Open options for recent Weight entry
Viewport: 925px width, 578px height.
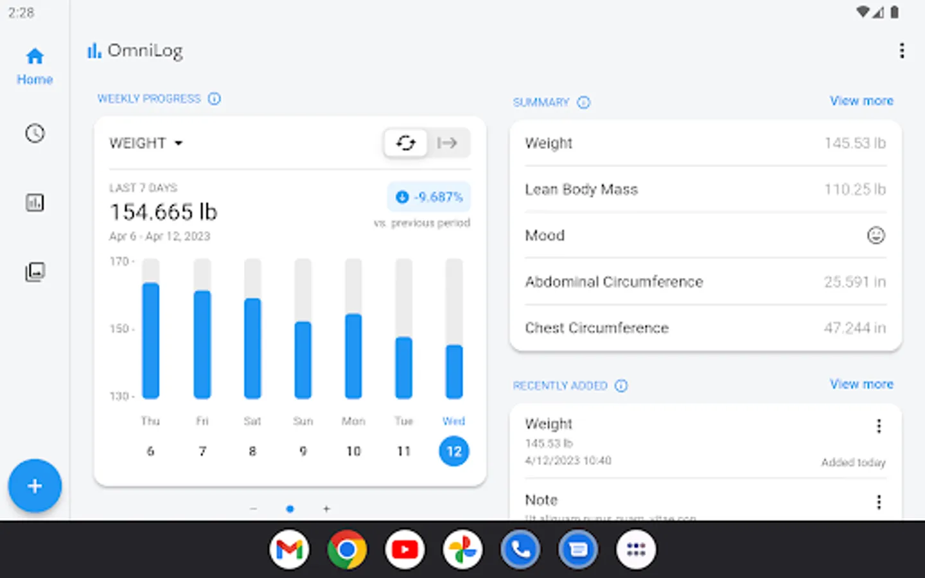(879, 426)
